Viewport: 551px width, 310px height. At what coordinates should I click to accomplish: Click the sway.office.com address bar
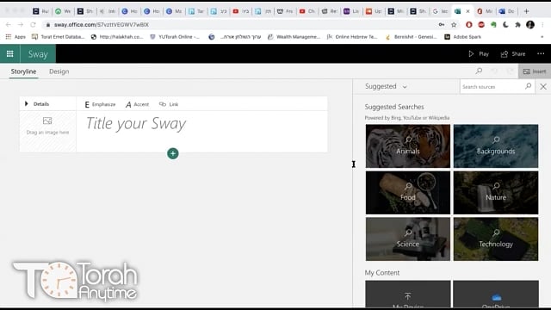tap(102, 25)
